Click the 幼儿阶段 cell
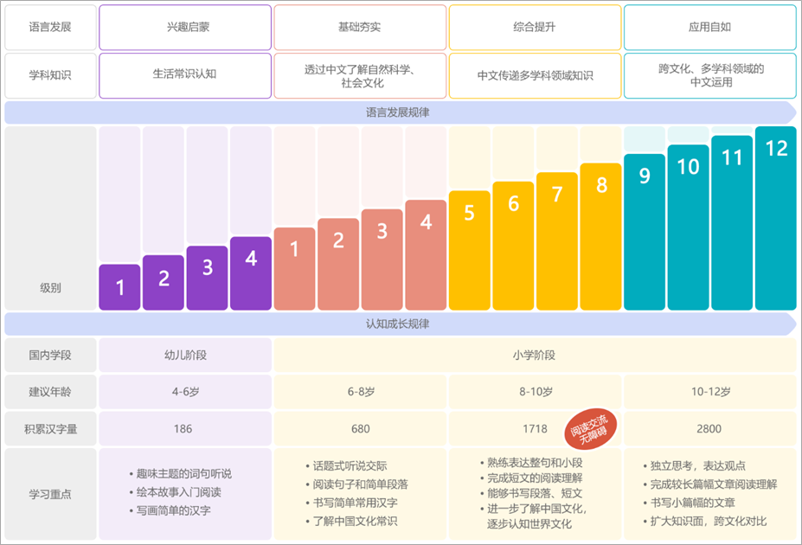Screen dimensions: 802x545 185,355
